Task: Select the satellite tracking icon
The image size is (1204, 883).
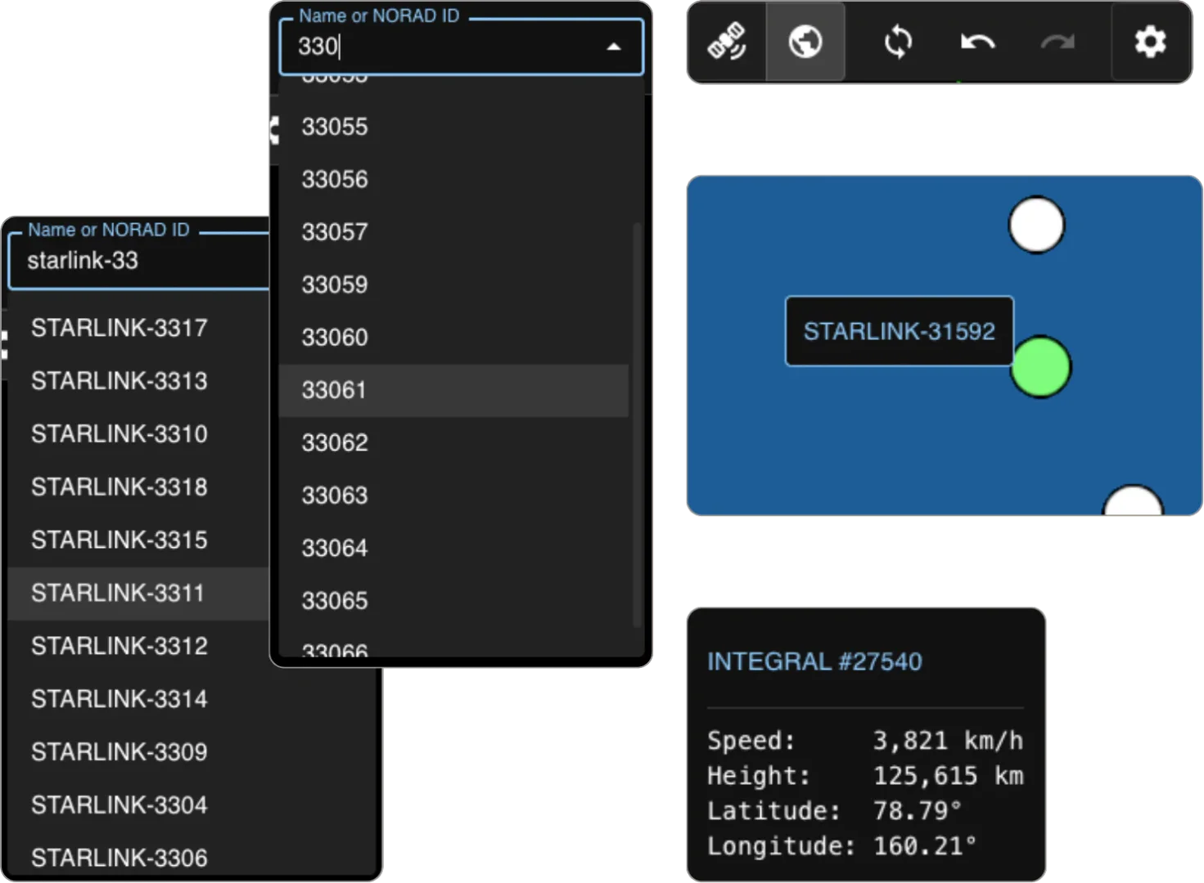Action: click(x=727, y=43)
